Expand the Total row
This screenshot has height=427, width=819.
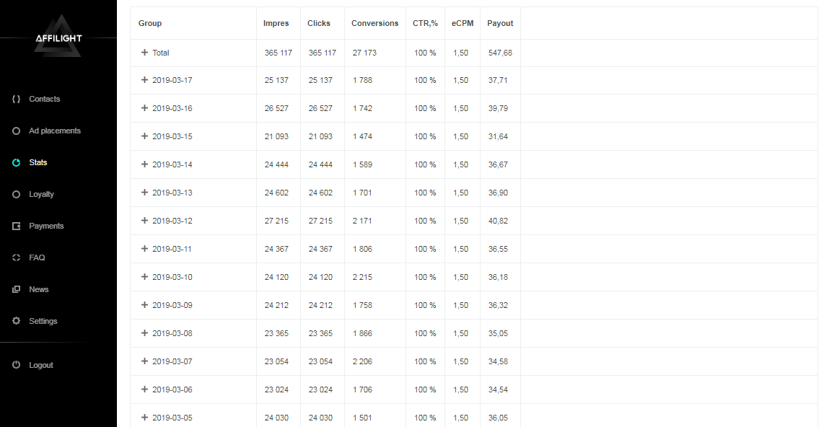click(x=144, y=53)
